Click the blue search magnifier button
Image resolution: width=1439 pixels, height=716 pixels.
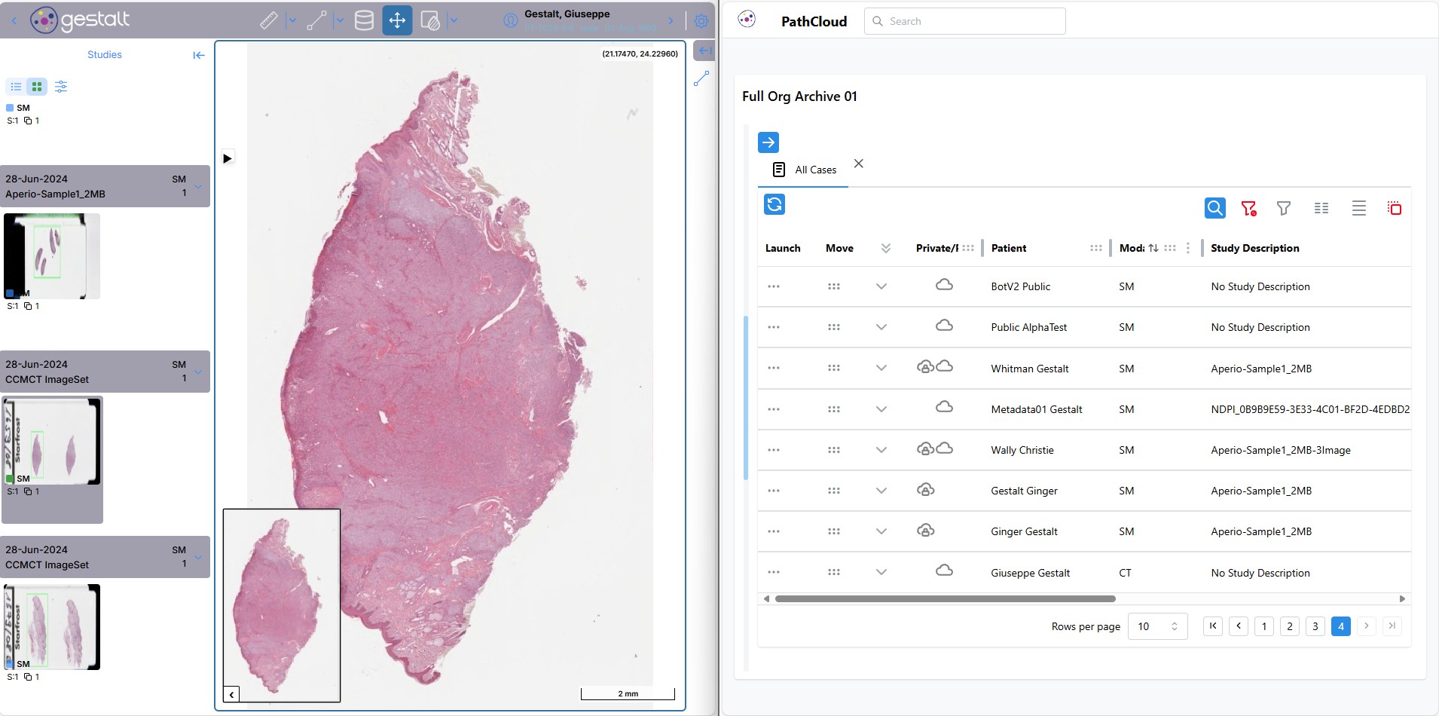point(1214,208)
